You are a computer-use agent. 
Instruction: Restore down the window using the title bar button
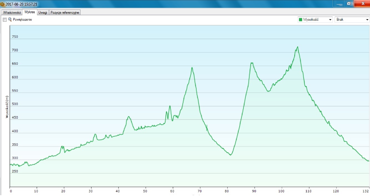pyautogui.click(x=349, y=4)
